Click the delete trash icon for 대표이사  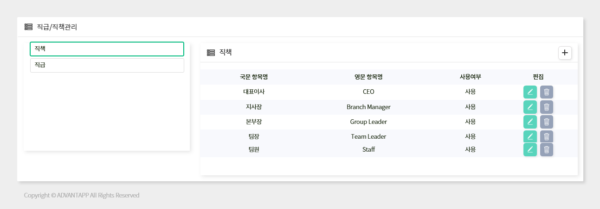click(547, 92)
